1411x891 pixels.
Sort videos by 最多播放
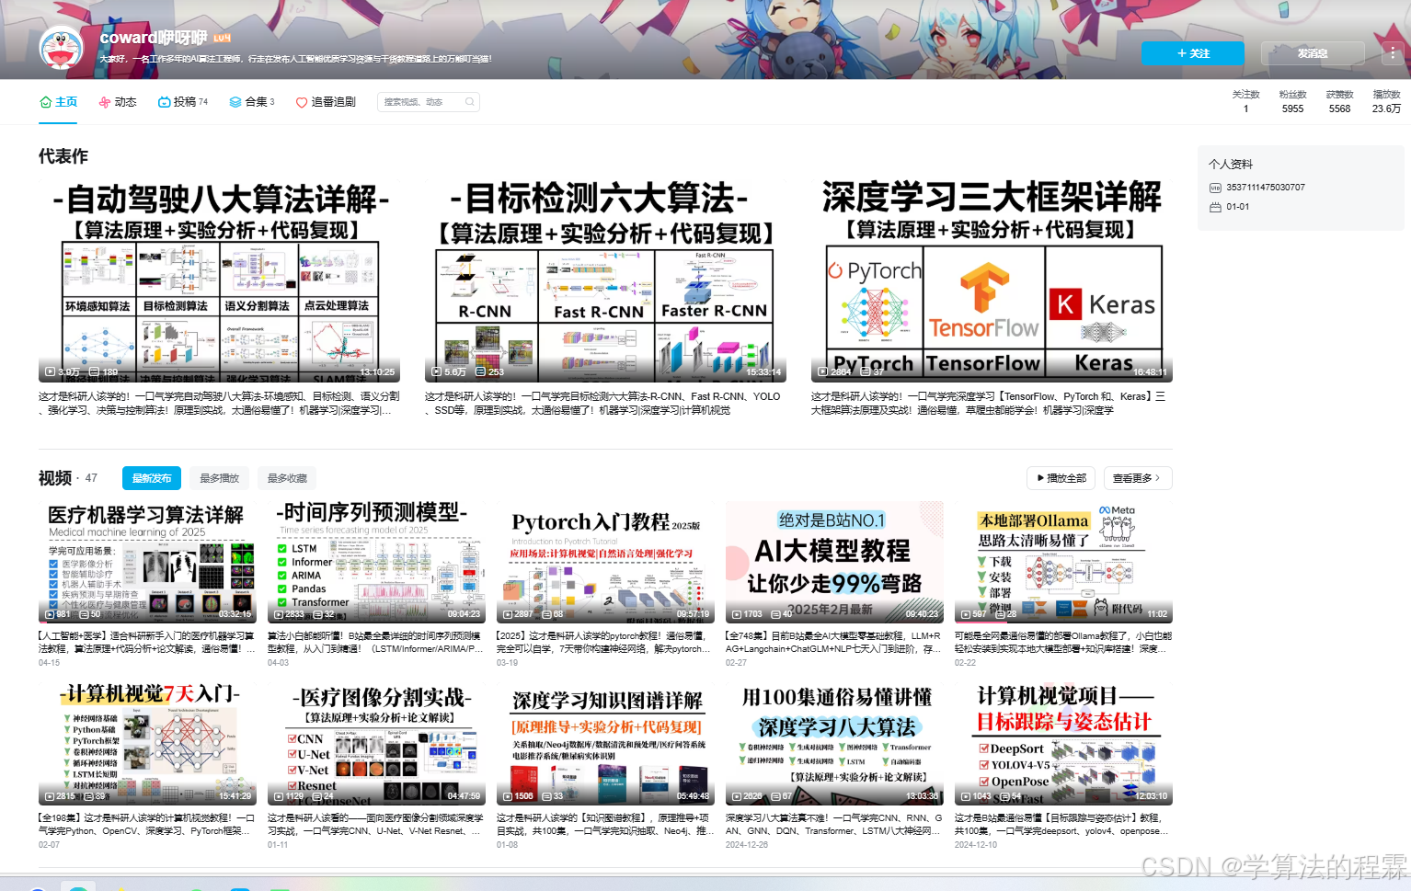220,478
